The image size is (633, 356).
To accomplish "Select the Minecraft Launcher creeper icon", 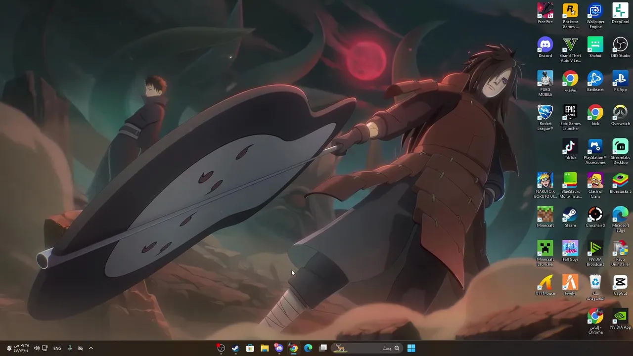I will click(x=545, y=254).
